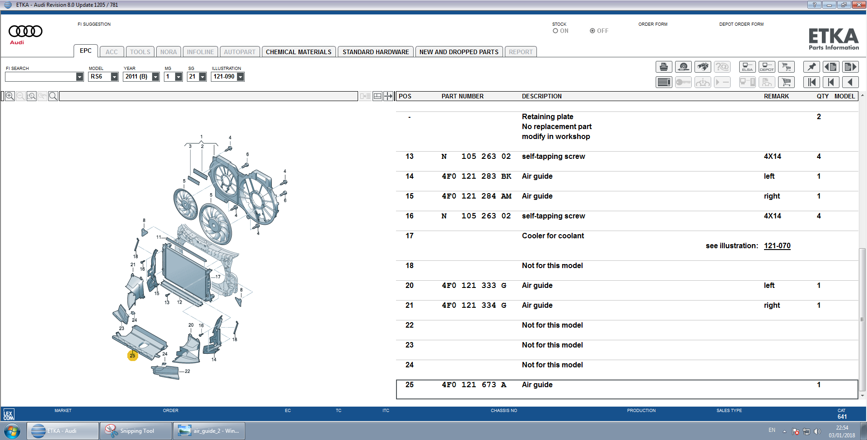The image size is (867, 440).
Task: Open the FI SEARCH dropdown arrow
Action: click(x=79, y=77)
